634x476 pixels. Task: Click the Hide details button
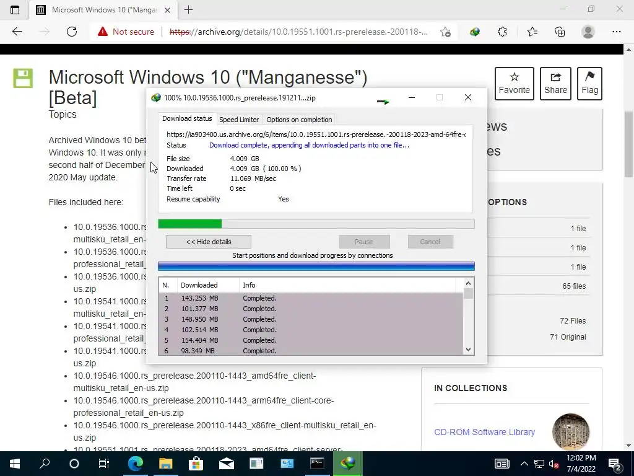(208, 242)
